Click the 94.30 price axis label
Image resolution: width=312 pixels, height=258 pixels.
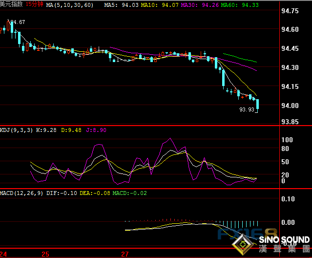(290, 67)
